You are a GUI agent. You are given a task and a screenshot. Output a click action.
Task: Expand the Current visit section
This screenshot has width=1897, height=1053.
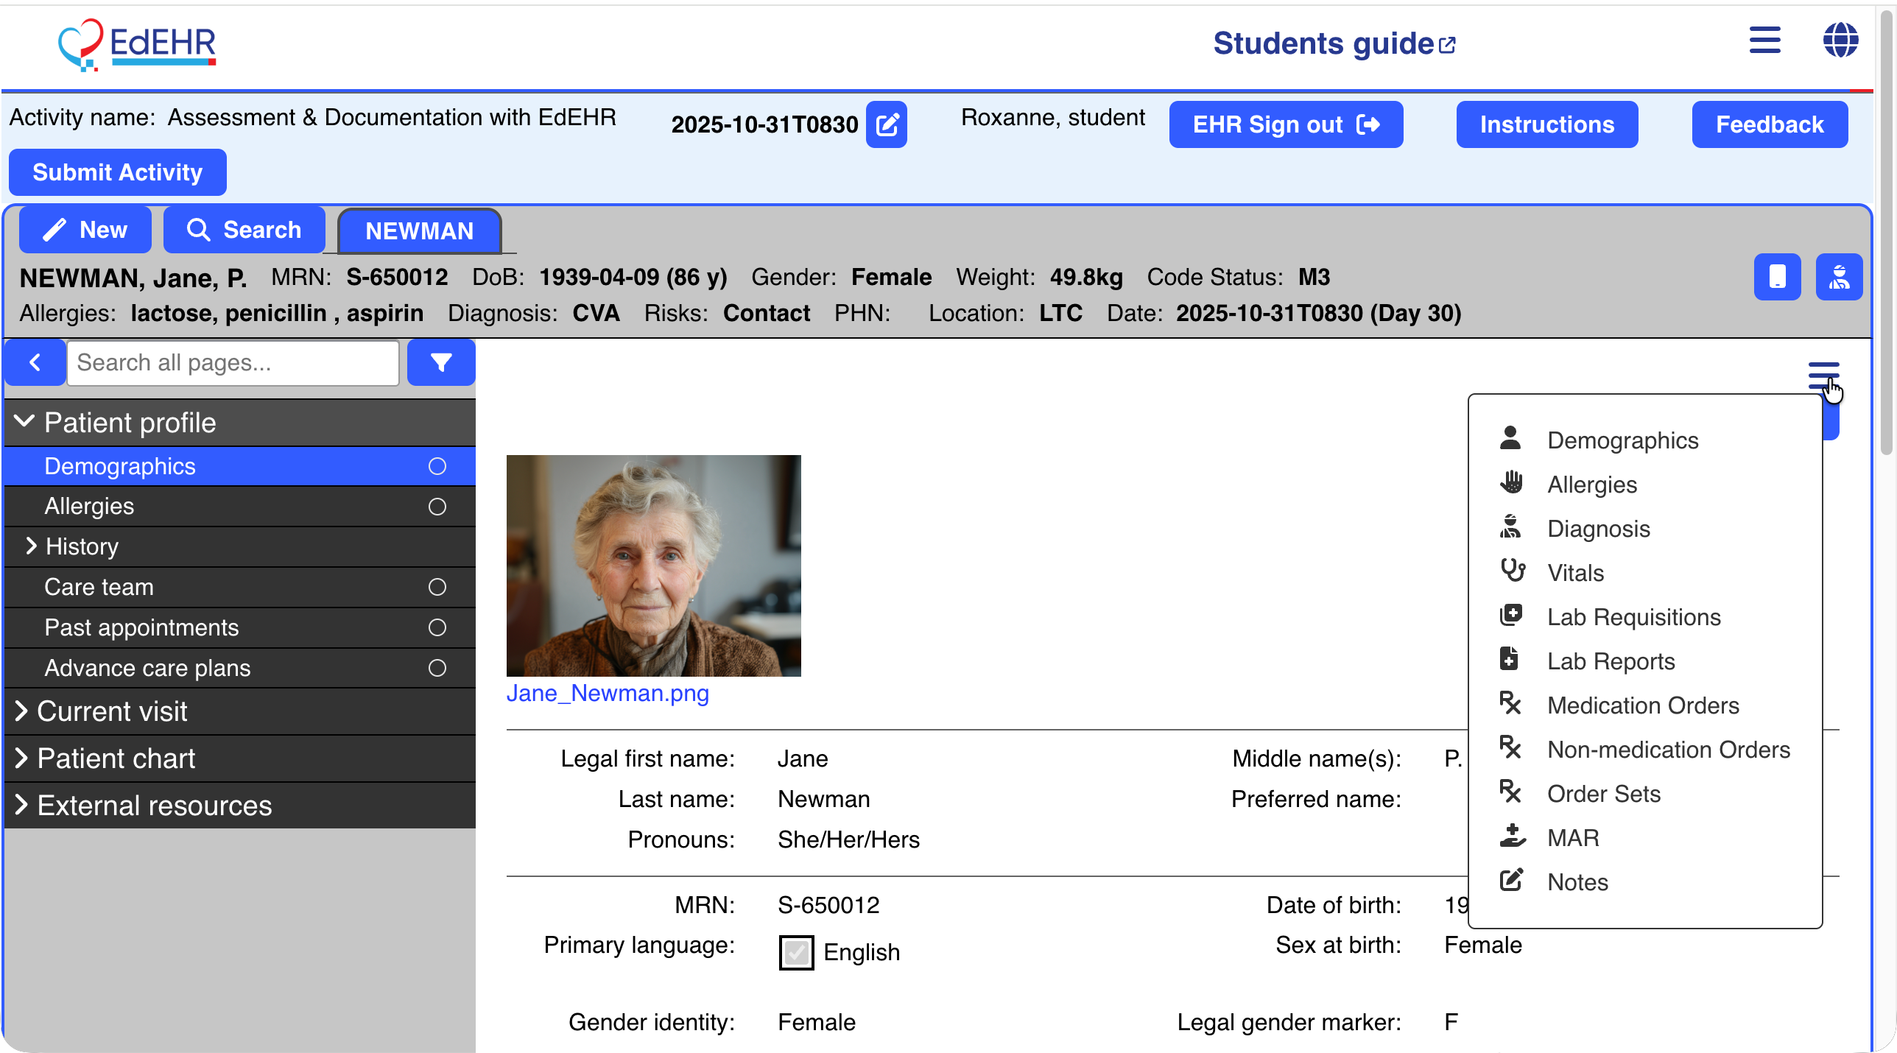[x=22, y=711]
